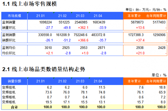This screenshot has width=168, height=111.
Task: Select the sales volume value 1098224
Action: [x=46, y=22]
